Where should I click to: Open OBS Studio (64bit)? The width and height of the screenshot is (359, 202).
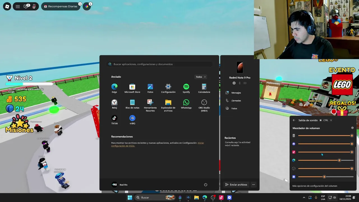[x=204, y=105]
